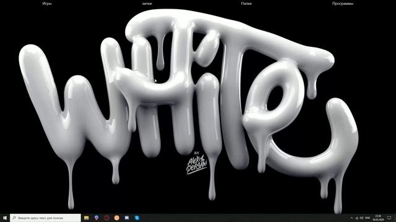Open the light-blue document app on taskbar
This screenshot has height=222, width=396.
tap(127, 218)
